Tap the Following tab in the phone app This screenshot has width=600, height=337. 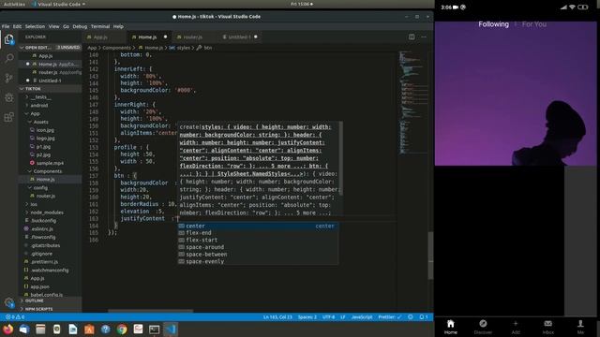[x=493, y=24]
